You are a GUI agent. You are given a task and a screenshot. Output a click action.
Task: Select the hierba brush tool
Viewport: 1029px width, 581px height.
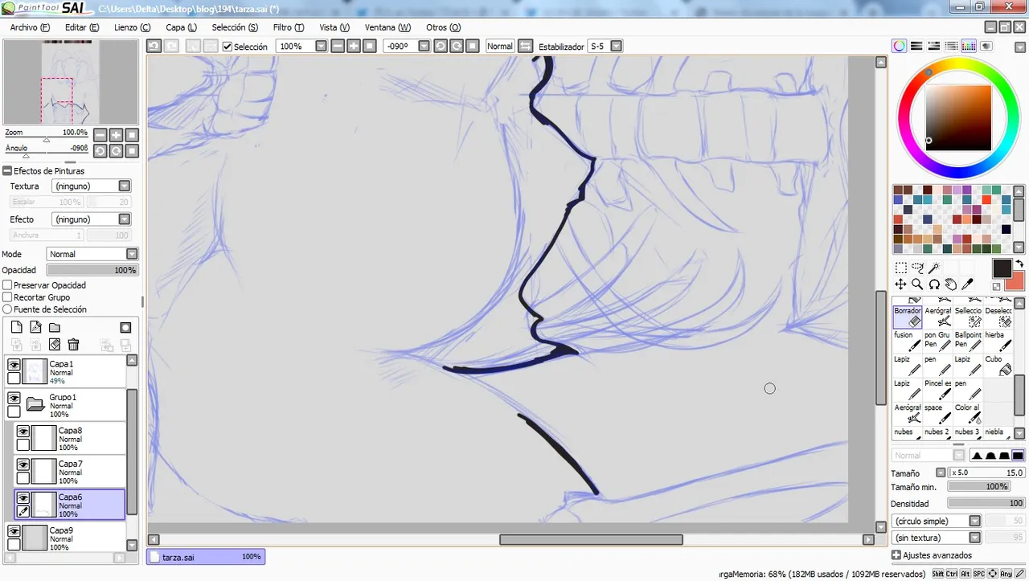coord(998,341)
